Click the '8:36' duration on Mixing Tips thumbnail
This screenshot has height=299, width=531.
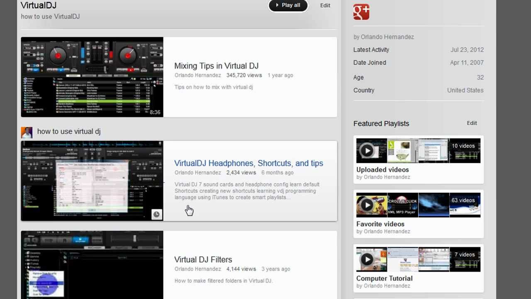click(x=155, y=112)
